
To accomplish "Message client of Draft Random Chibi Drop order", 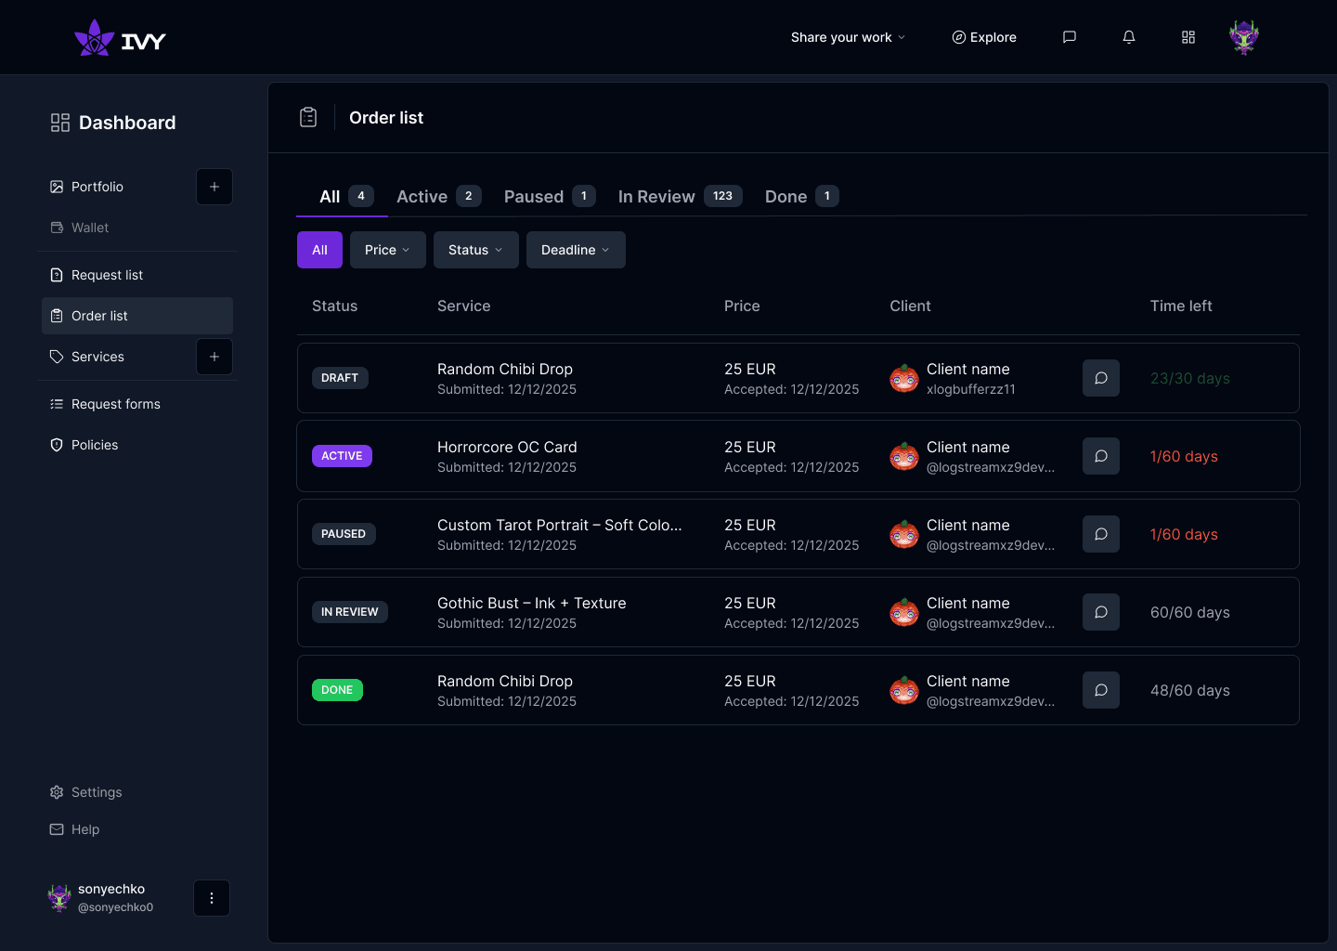I will pyautogui.click(x=1101, y=378).
